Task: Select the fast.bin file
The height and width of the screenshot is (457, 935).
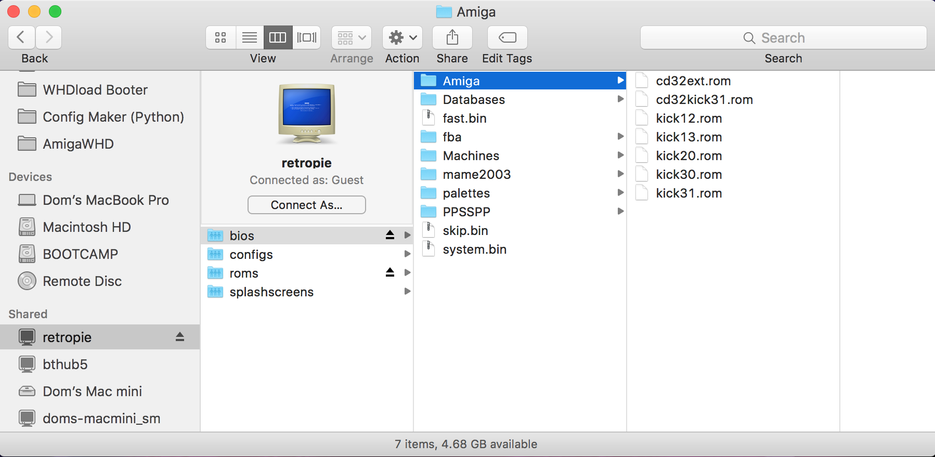Action: [520, 118]
